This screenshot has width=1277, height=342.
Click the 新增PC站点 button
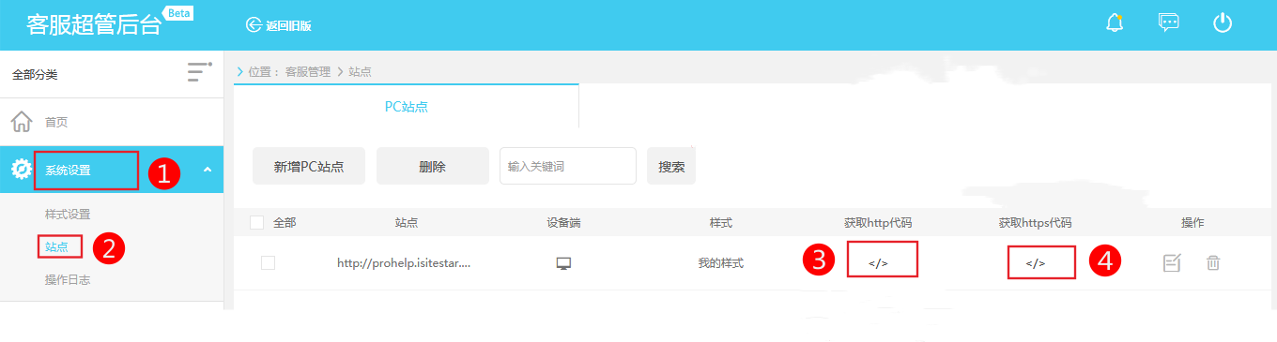(309, 166)
